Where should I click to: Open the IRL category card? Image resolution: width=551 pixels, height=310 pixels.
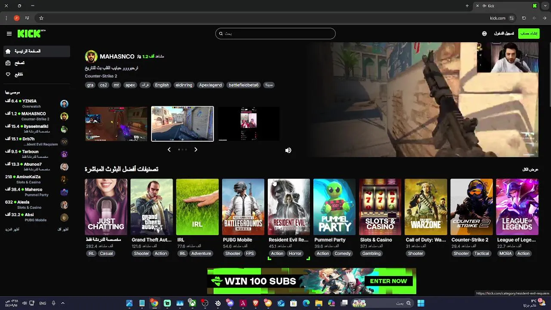[x=197, y=207]
